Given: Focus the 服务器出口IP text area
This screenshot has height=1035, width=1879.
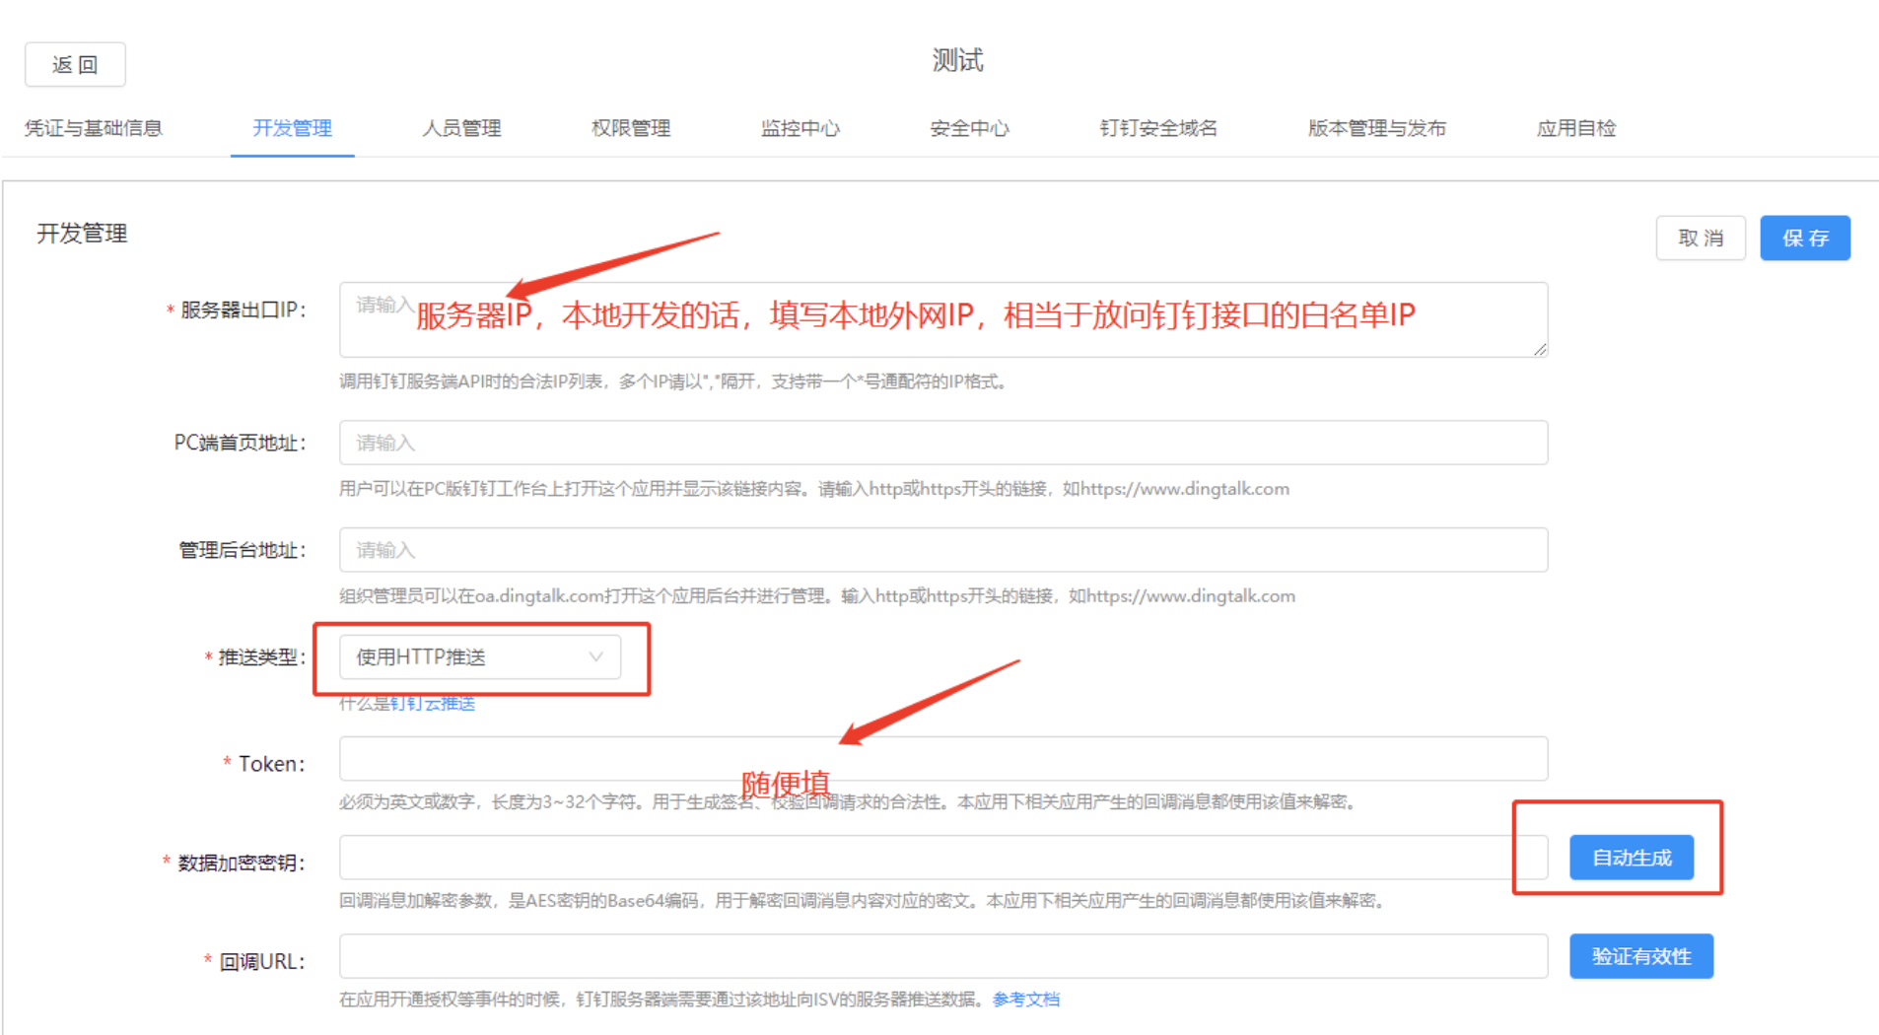Looking at the screenshot, I should pyautogui.click(x=943, y=319).
